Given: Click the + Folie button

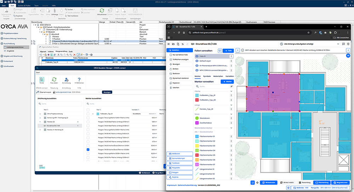Looking at the screenshot, I should pos(228,51).
